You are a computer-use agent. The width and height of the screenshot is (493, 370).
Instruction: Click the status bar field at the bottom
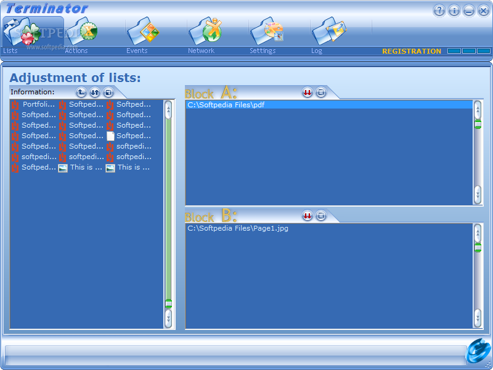236,356
